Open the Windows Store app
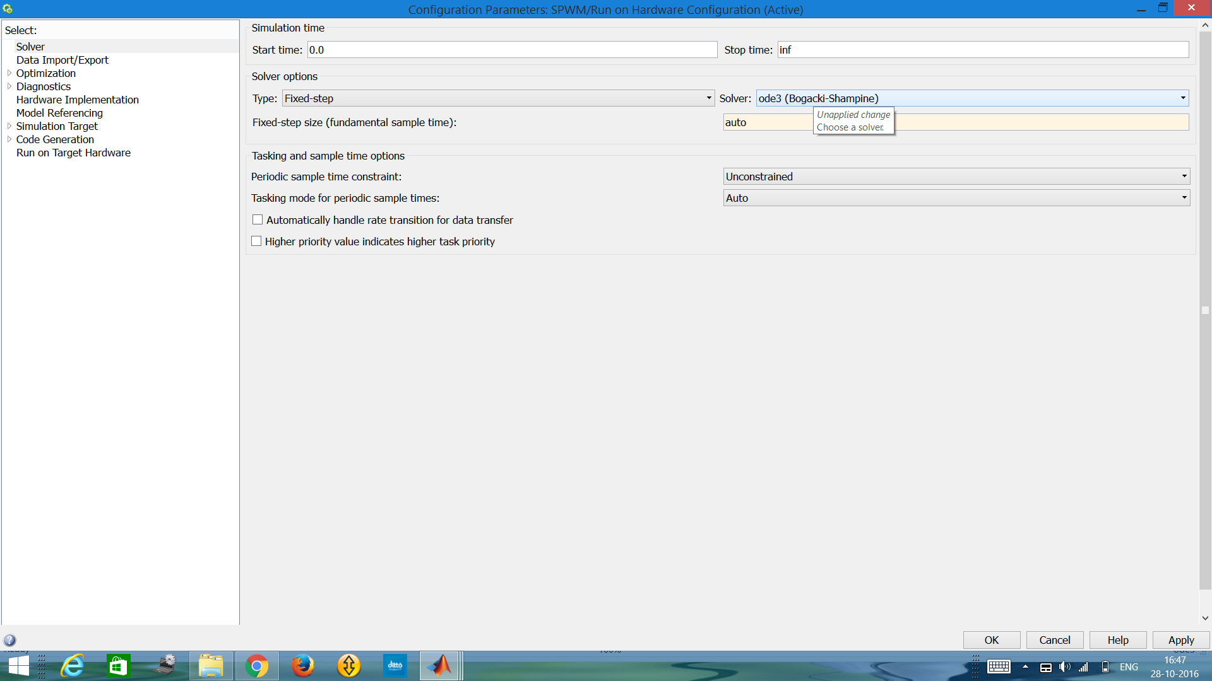 pyautogui.click(x=117, y=666)
